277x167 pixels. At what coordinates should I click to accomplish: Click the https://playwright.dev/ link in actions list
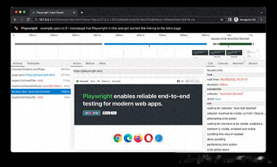pos(40,75)
